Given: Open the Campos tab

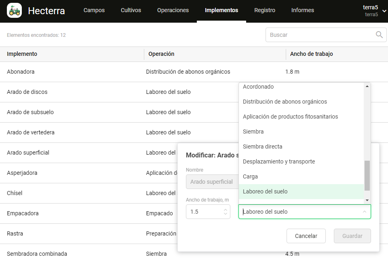Looking at the screenshot, I should [94, 11].
